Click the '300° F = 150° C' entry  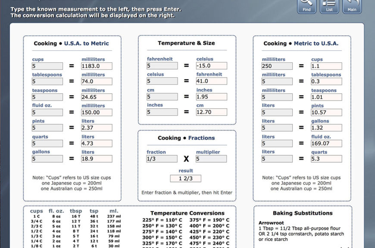click(x=162, y=237)
